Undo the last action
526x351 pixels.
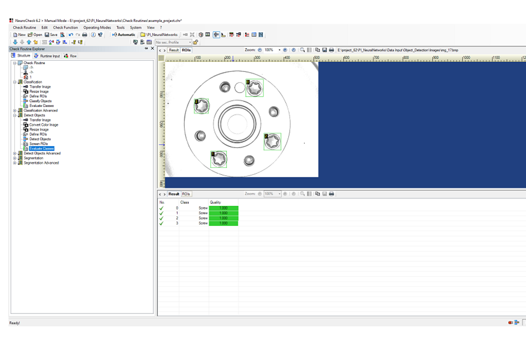[x=71, y=35]
